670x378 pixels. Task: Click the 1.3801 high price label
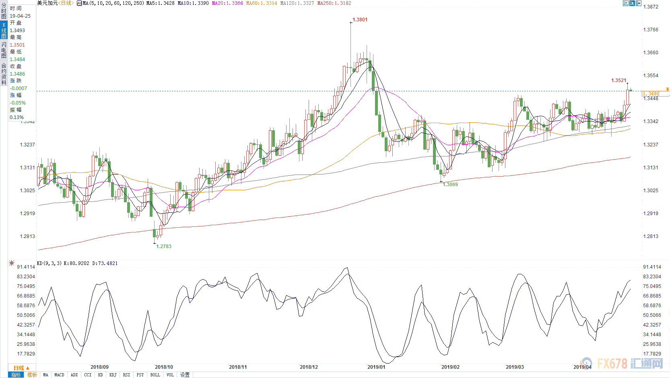pyautogui.click(x=360, y=20)
